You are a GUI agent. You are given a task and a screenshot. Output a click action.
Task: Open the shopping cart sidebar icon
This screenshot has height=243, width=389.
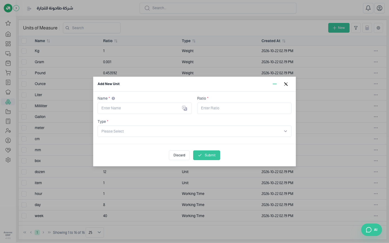coord(8,73)
